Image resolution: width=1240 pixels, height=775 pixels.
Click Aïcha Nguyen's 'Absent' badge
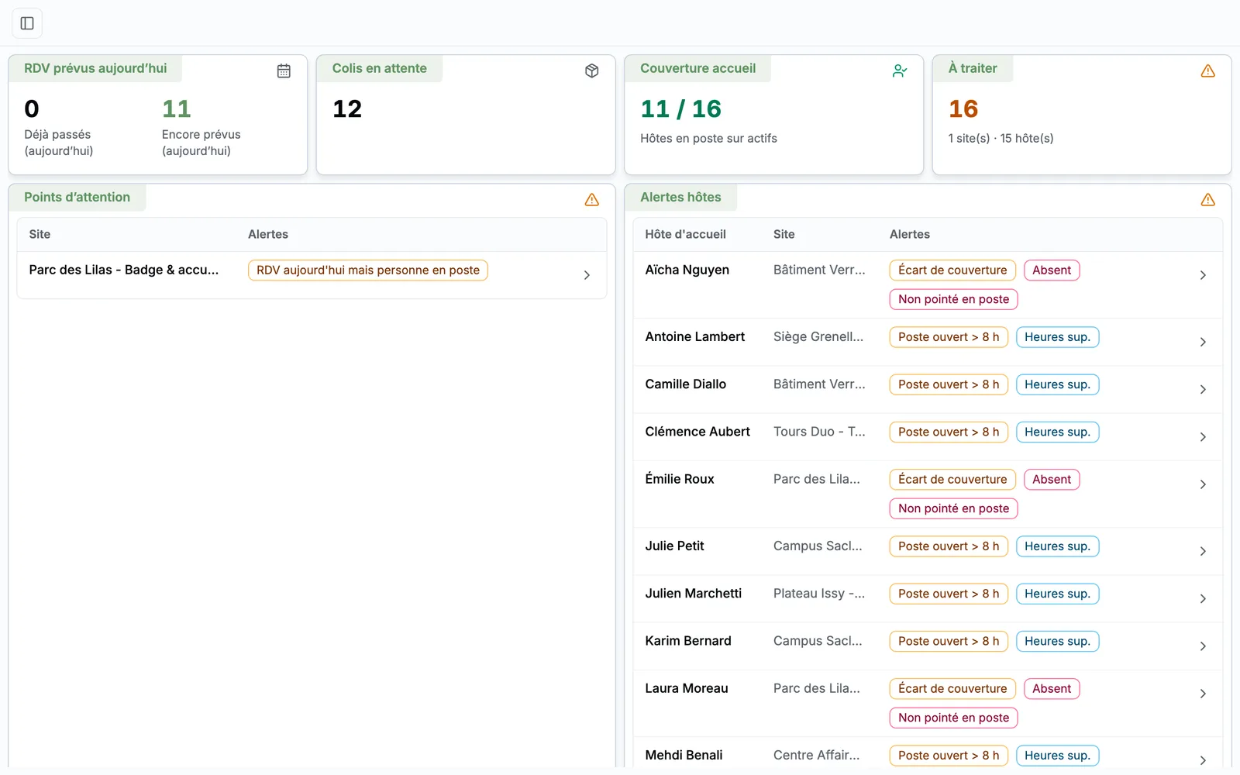tap(1052, 270)
